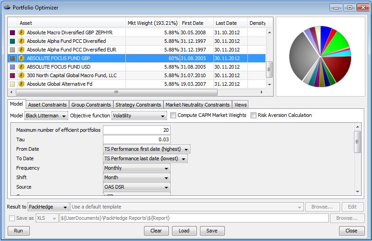Open Objective function dropdown set to Volatility
Screen dimensions: 372x241
(139, 116)
